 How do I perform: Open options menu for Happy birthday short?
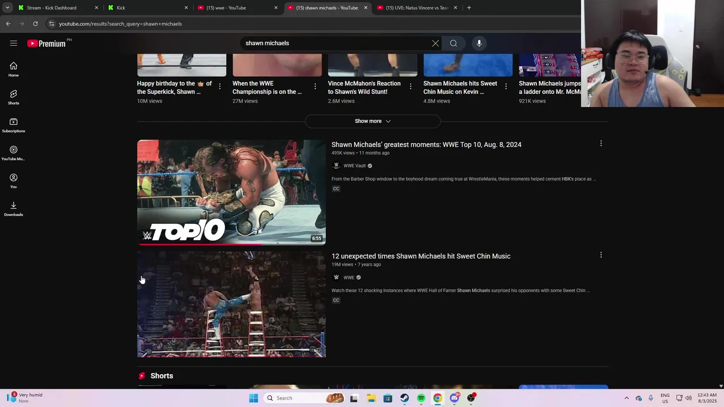tap(220, 86)
